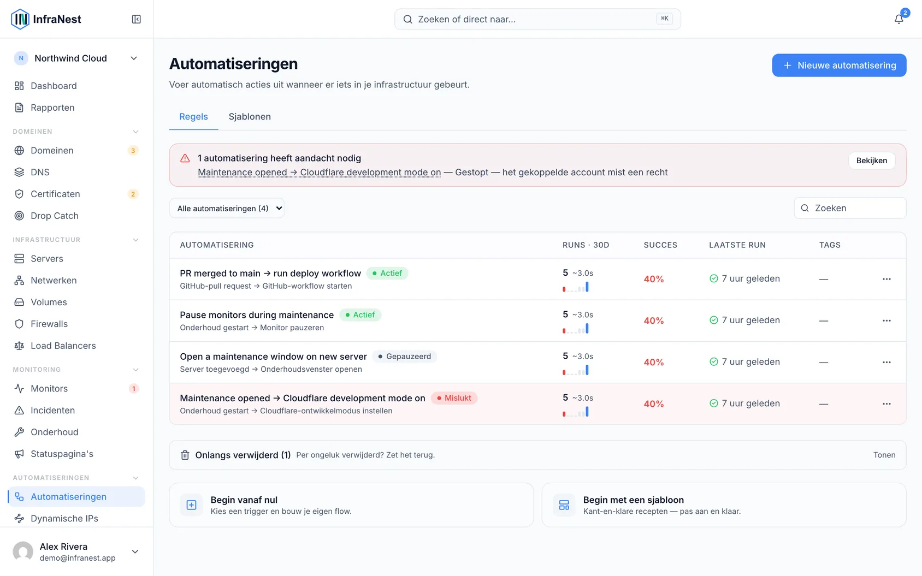Click the Zoeken field above the table
This screenshot has width=922, height=576.
click(850, 208)
